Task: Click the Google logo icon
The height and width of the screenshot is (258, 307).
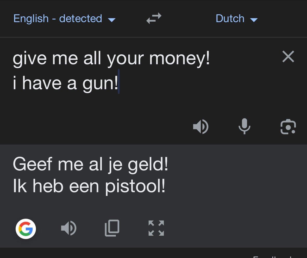Action: click(26, 229)
